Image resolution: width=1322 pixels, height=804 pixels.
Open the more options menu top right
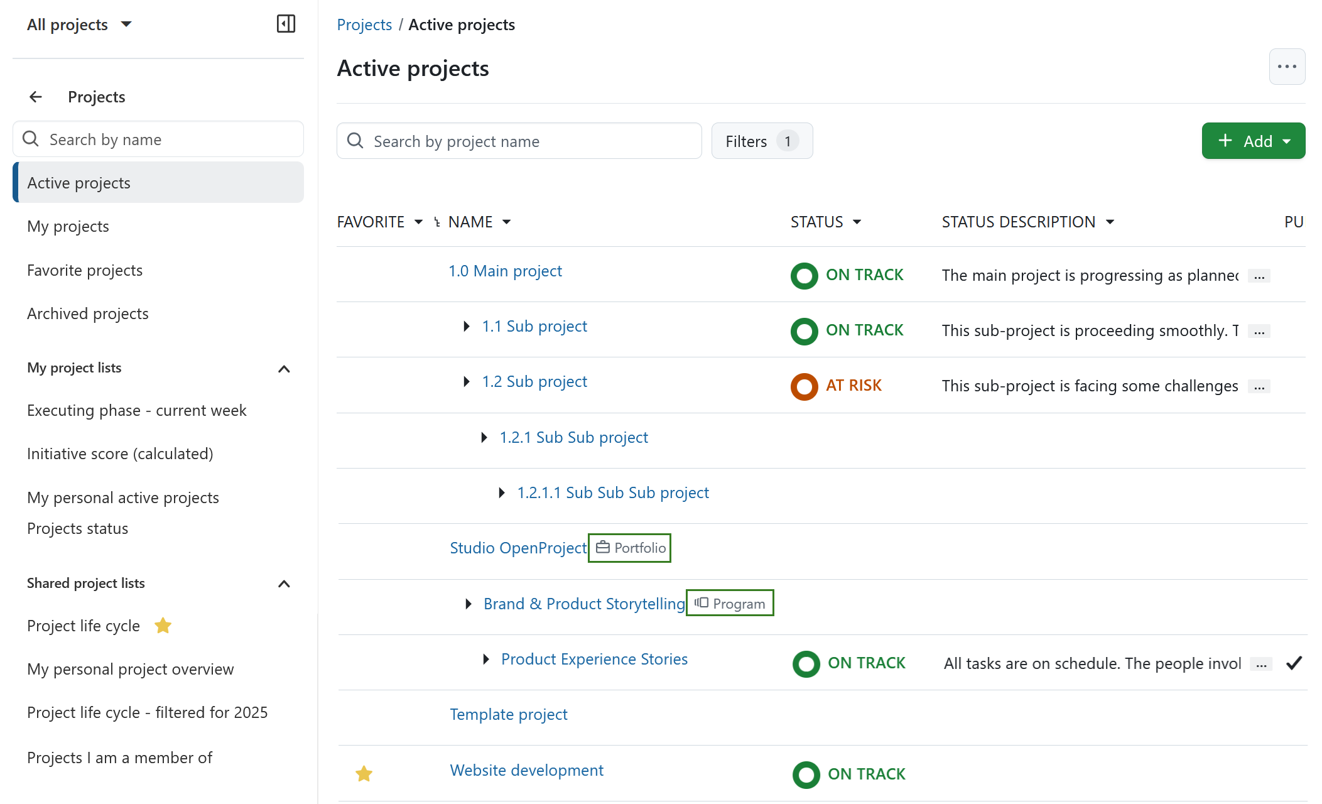pos(1287,66)
